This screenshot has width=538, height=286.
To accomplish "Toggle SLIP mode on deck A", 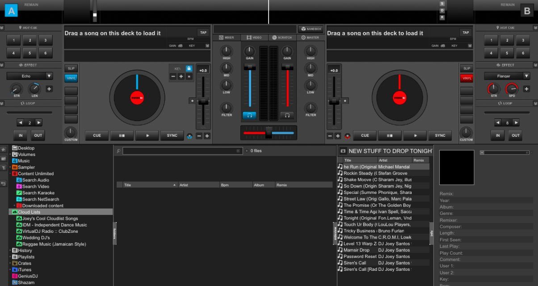I will click(x=71, y=68).
